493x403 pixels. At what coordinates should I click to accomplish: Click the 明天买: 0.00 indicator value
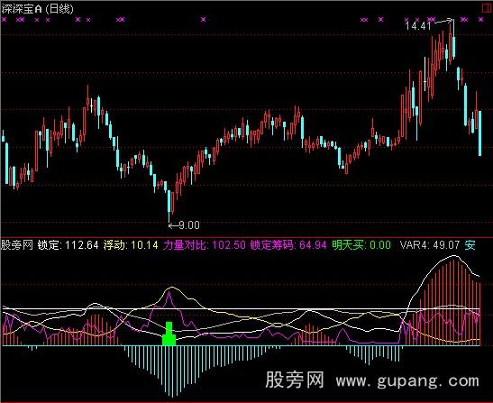coord(361,244)
